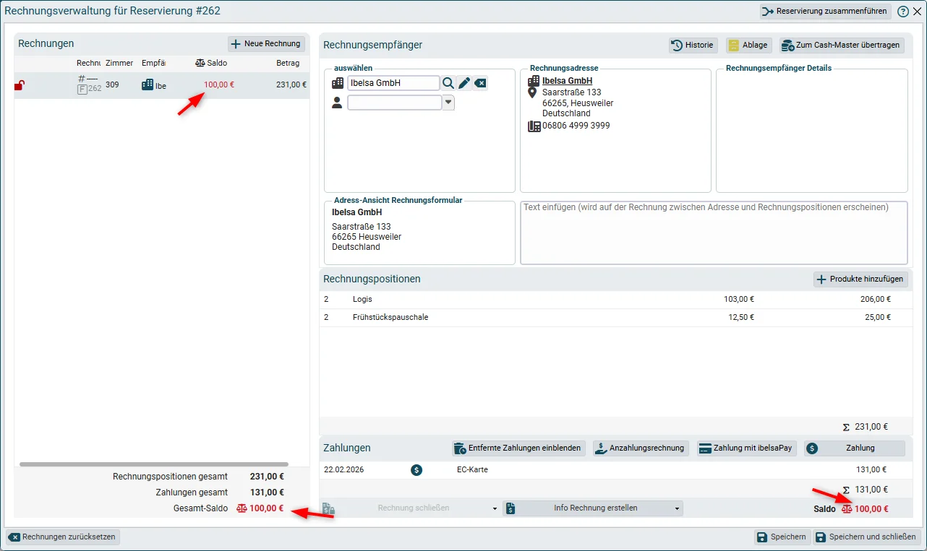Click the payment date 22.02.2026
Image resolution: width=927 pixels, height=551 pixels.
(x=346, y=469)
